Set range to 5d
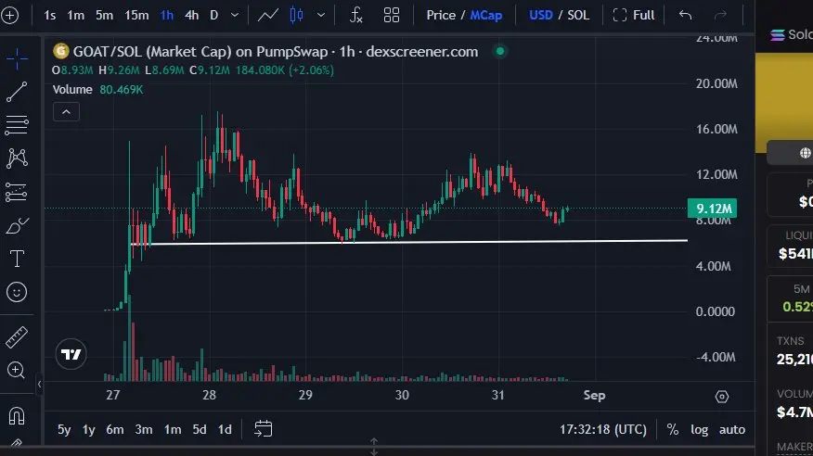Image resolution: width=813 pixels, height=456 pixels. 200,430
